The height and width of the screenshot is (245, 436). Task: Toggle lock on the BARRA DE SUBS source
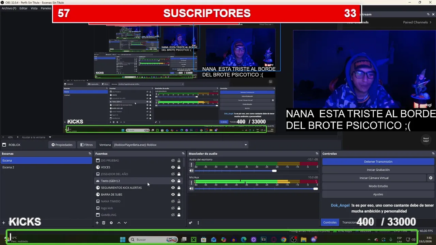click(x=179, y=195)
